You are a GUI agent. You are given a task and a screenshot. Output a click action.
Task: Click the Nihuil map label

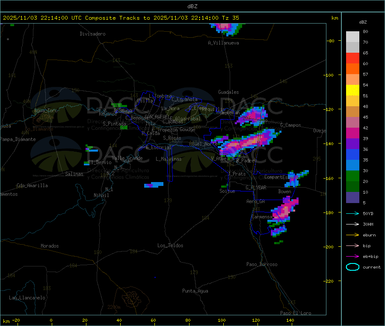click(x=101, y=195)
